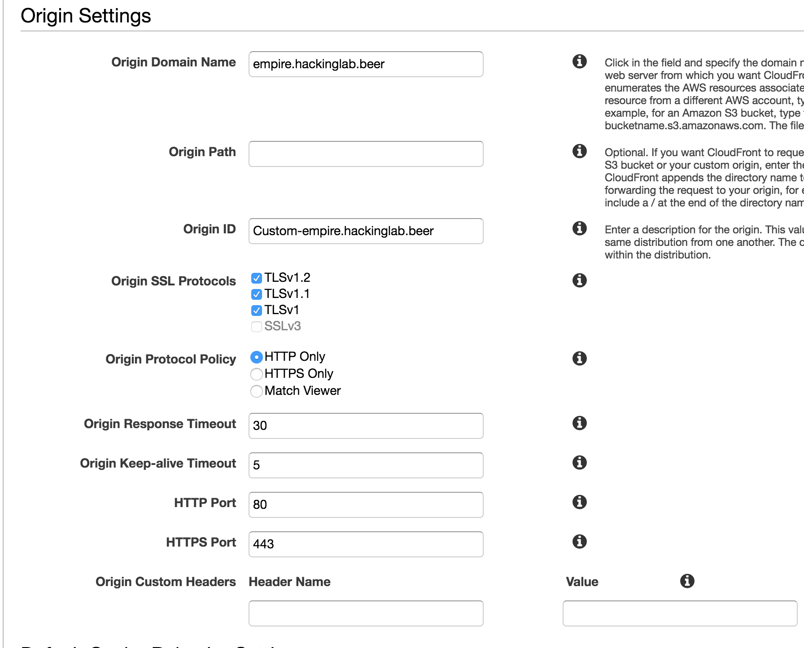The image size is (804, 648).
Task: Click the Origin Protocol Policy info icon
Action: [x=579, y=359]
